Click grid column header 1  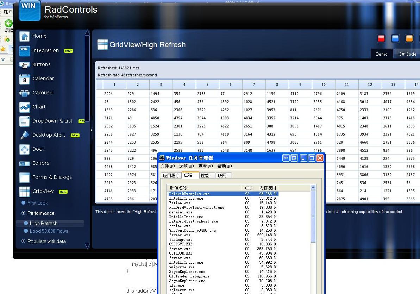point(114,85)
